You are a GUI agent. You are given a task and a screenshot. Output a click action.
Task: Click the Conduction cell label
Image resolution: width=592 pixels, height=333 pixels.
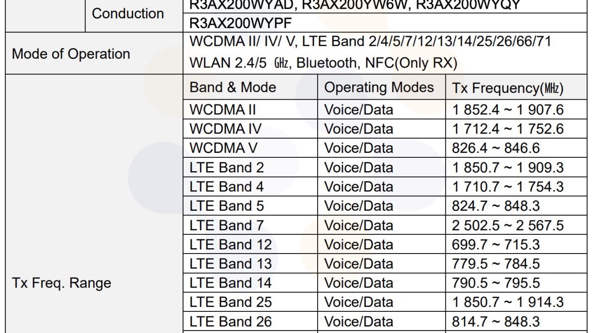click(128, 13)
